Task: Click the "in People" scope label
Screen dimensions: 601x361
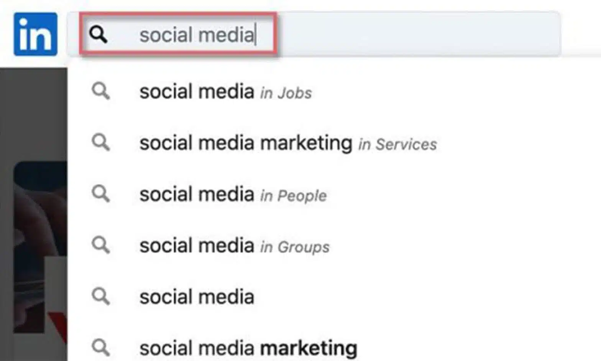Action: coord(293,196)
